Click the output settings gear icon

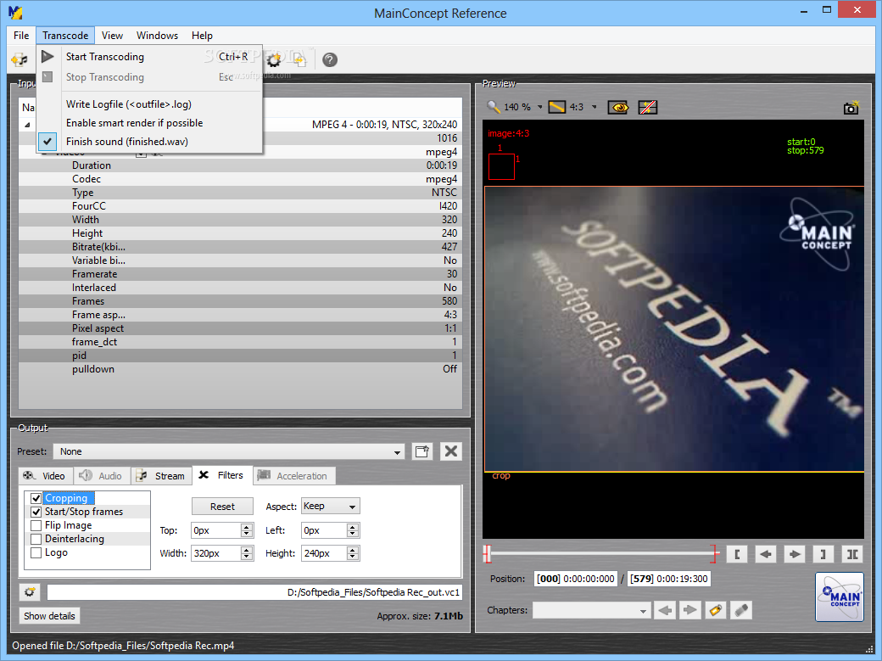pos(29,591)
